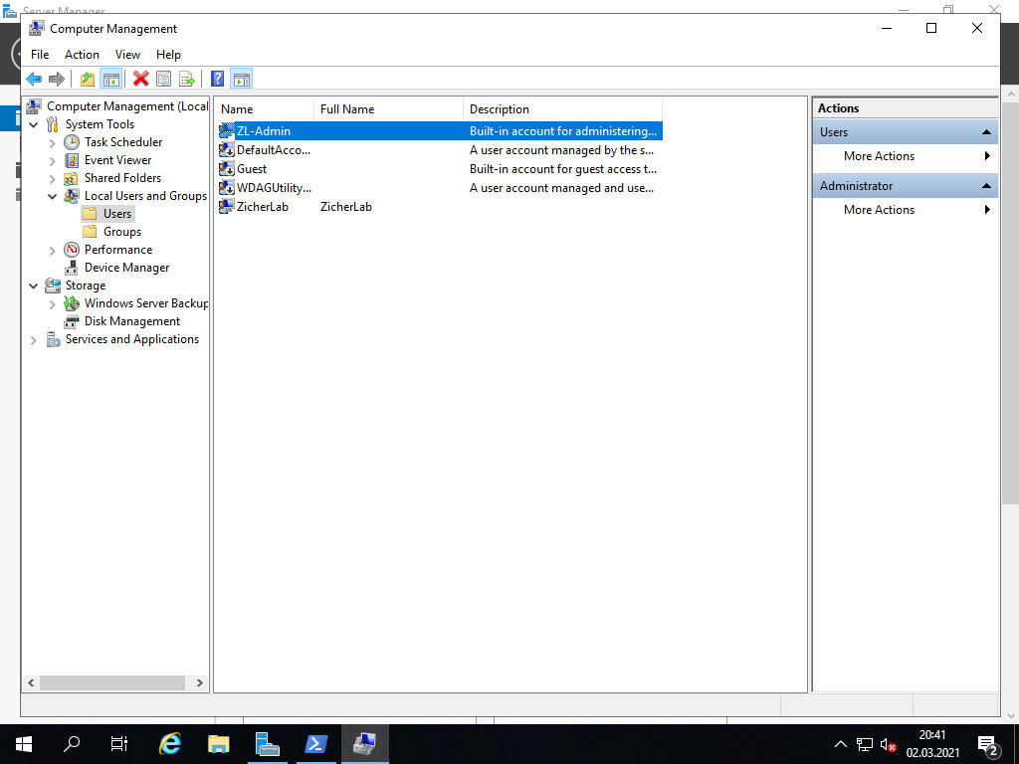
Task: Select the ZicherLab user account
Action: tap(262, 207)
